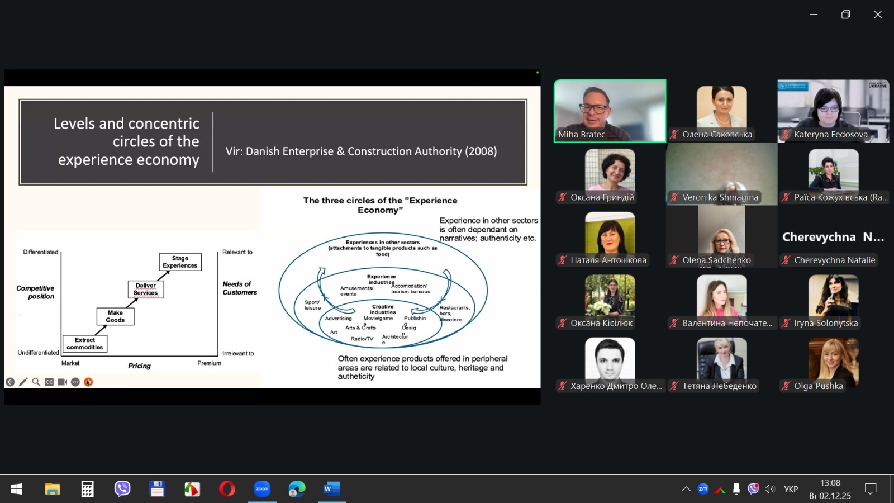This screenshot has width=894, height=503.
Task: Select Miha Bratec's video tile
Action: [x=610, y=111]
